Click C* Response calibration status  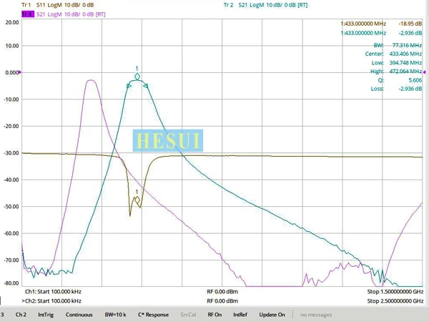(x=153, y=315)
